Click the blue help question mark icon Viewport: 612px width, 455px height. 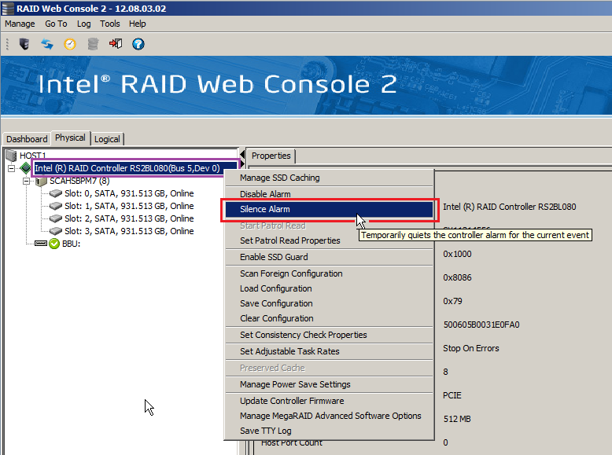(138, 44)
